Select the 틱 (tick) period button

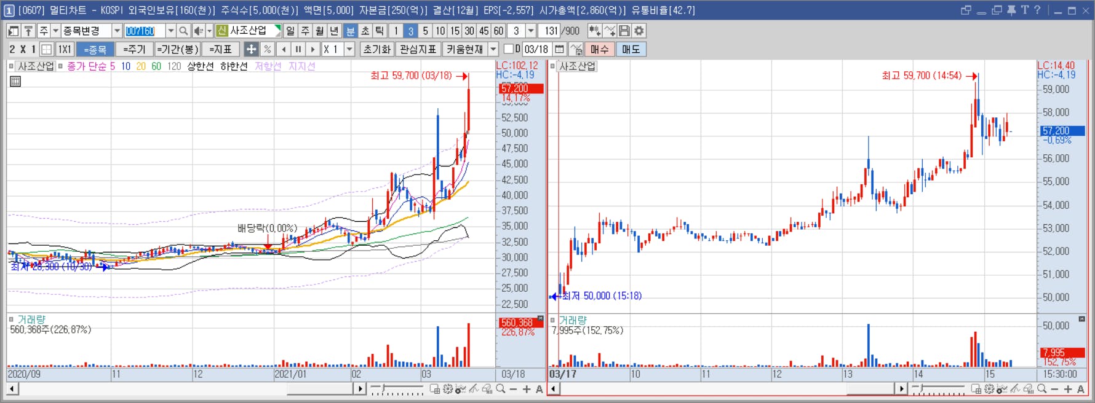[380, 31]
